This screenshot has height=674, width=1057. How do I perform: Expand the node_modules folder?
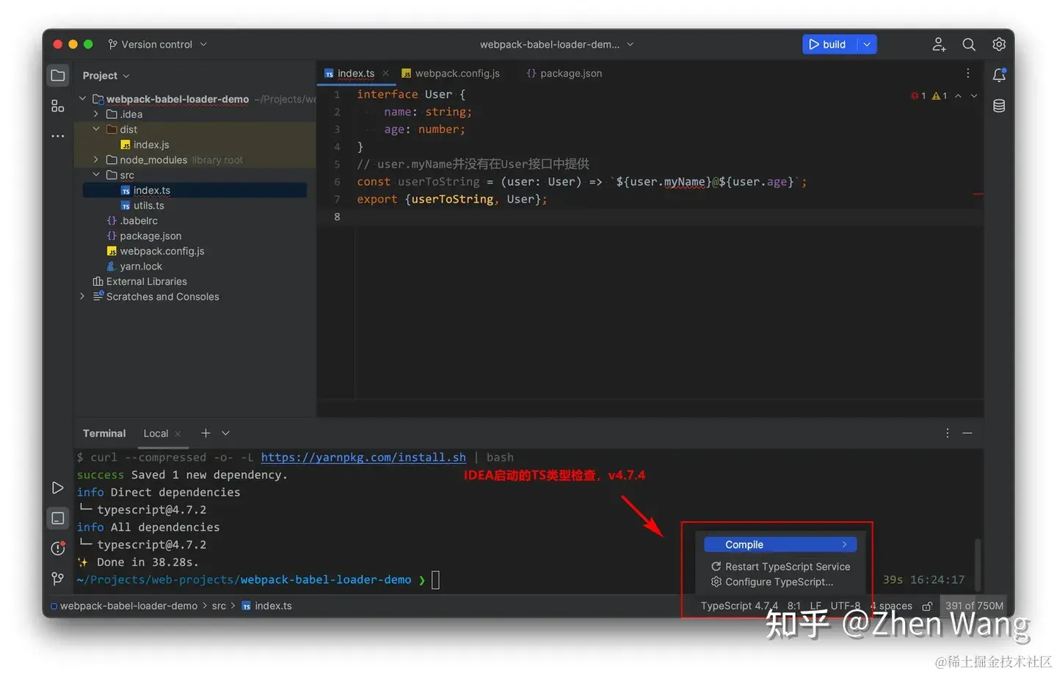tap(96, 160)
